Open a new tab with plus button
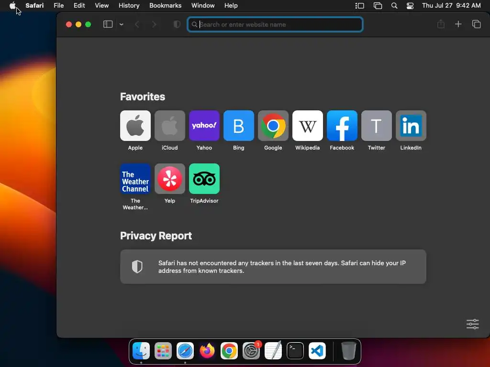490x367 pixels. click(x=458, y=24)
